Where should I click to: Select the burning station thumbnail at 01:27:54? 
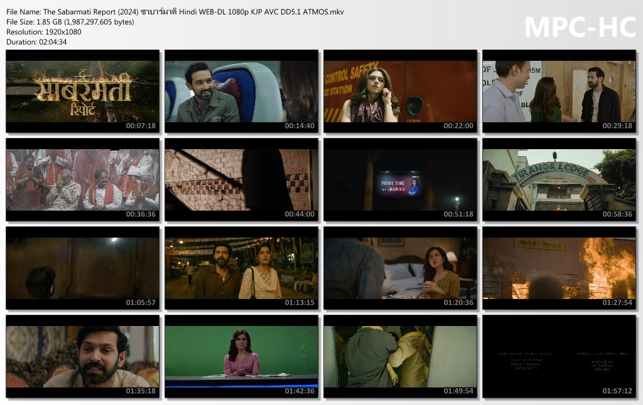(x=559, y=268)
